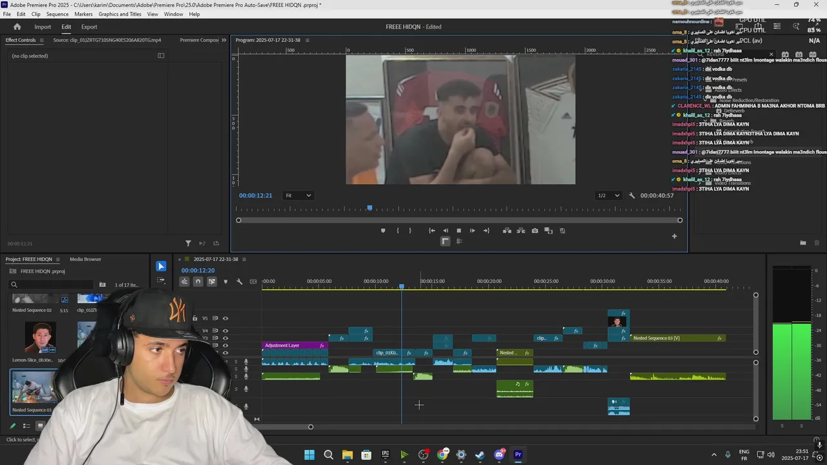This screenshot has height=465, width=827.
Task: Open timeline Wrench display settings
Action: pos(239,282)
